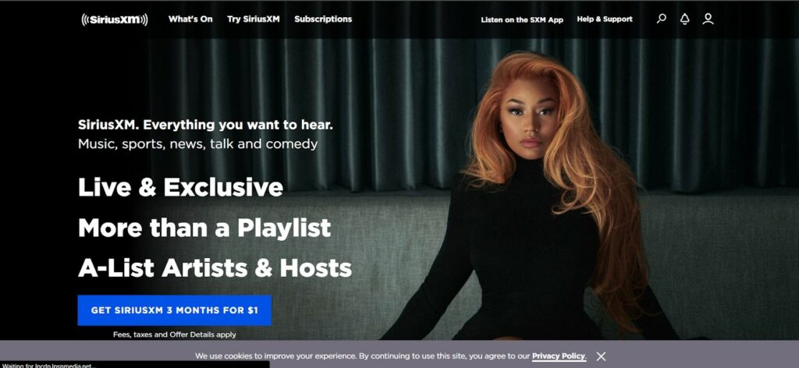799x368 pixels.
Task: Click 'SiriusXM. Everything you want to hear.' text
Action: (205, 125)
